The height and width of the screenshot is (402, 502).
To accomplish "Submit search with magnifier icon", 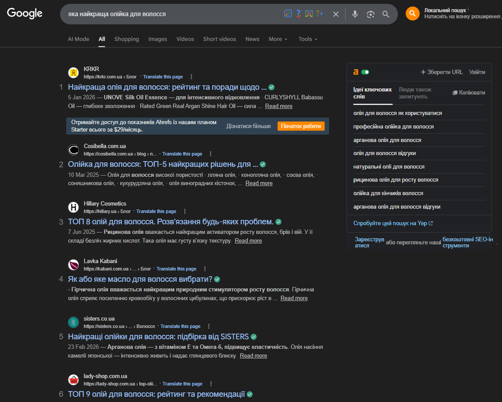I will tap(386, 14).
